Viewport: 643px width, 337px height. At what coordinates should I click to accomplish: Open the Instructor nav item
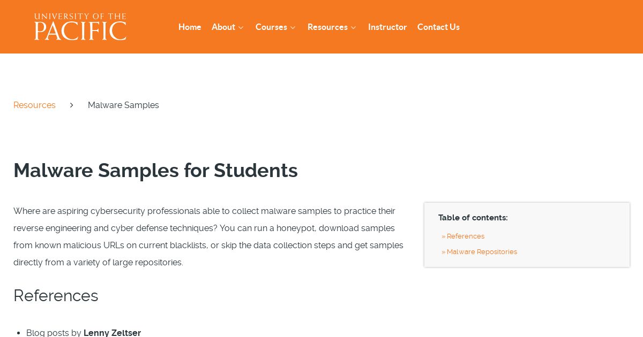387,27
